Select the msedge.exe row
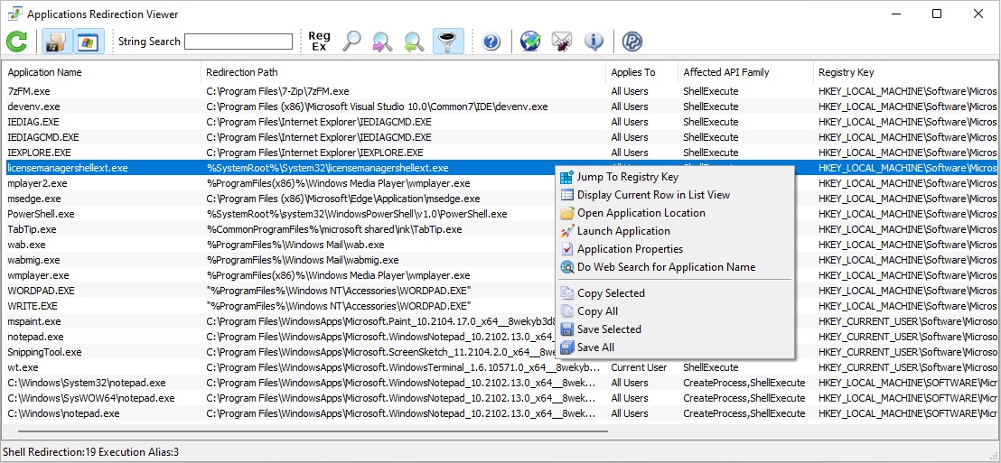Viewport: 1001px width, 463px height. click(x=500, y=199)
